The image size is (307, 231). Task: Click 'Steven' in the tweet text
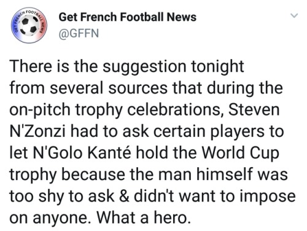pos(254,109)
